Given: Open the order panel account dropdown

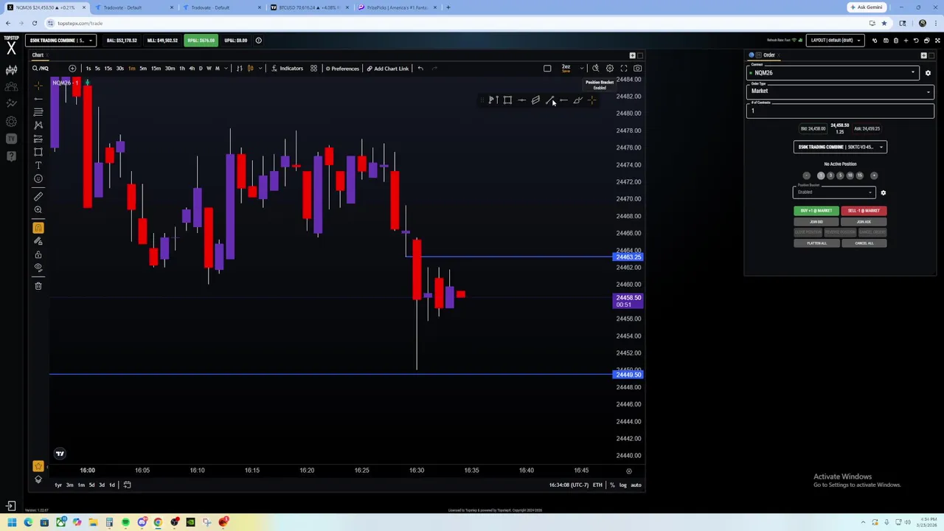Looking at the screenshot, I should (840, 147).
